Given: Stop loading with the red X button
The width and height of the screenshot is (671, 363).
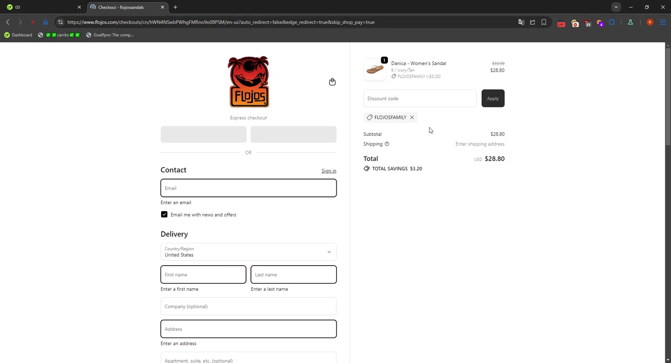Looking at the screenshot, I should point(33,22).
